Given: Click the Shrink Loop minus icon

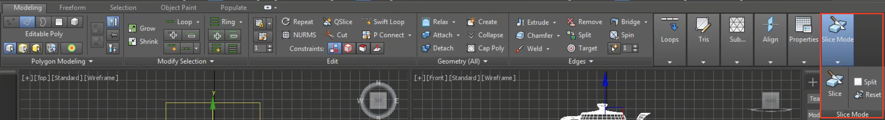Looking at the screenshot, I should tap(191, 35).
